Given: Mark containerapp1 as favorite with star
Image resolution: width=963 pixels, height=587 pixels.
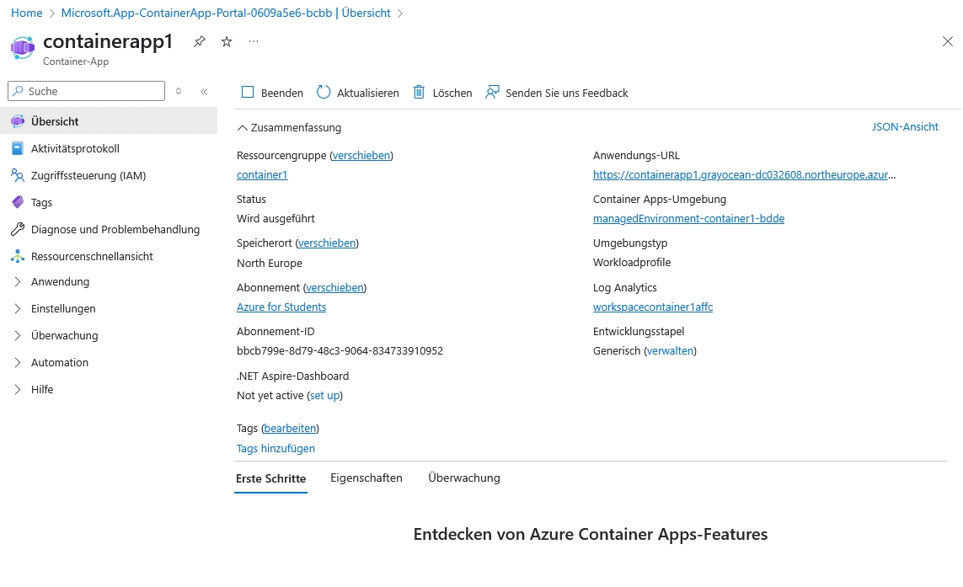Looking at the screenshot, I should pos(227,41).
